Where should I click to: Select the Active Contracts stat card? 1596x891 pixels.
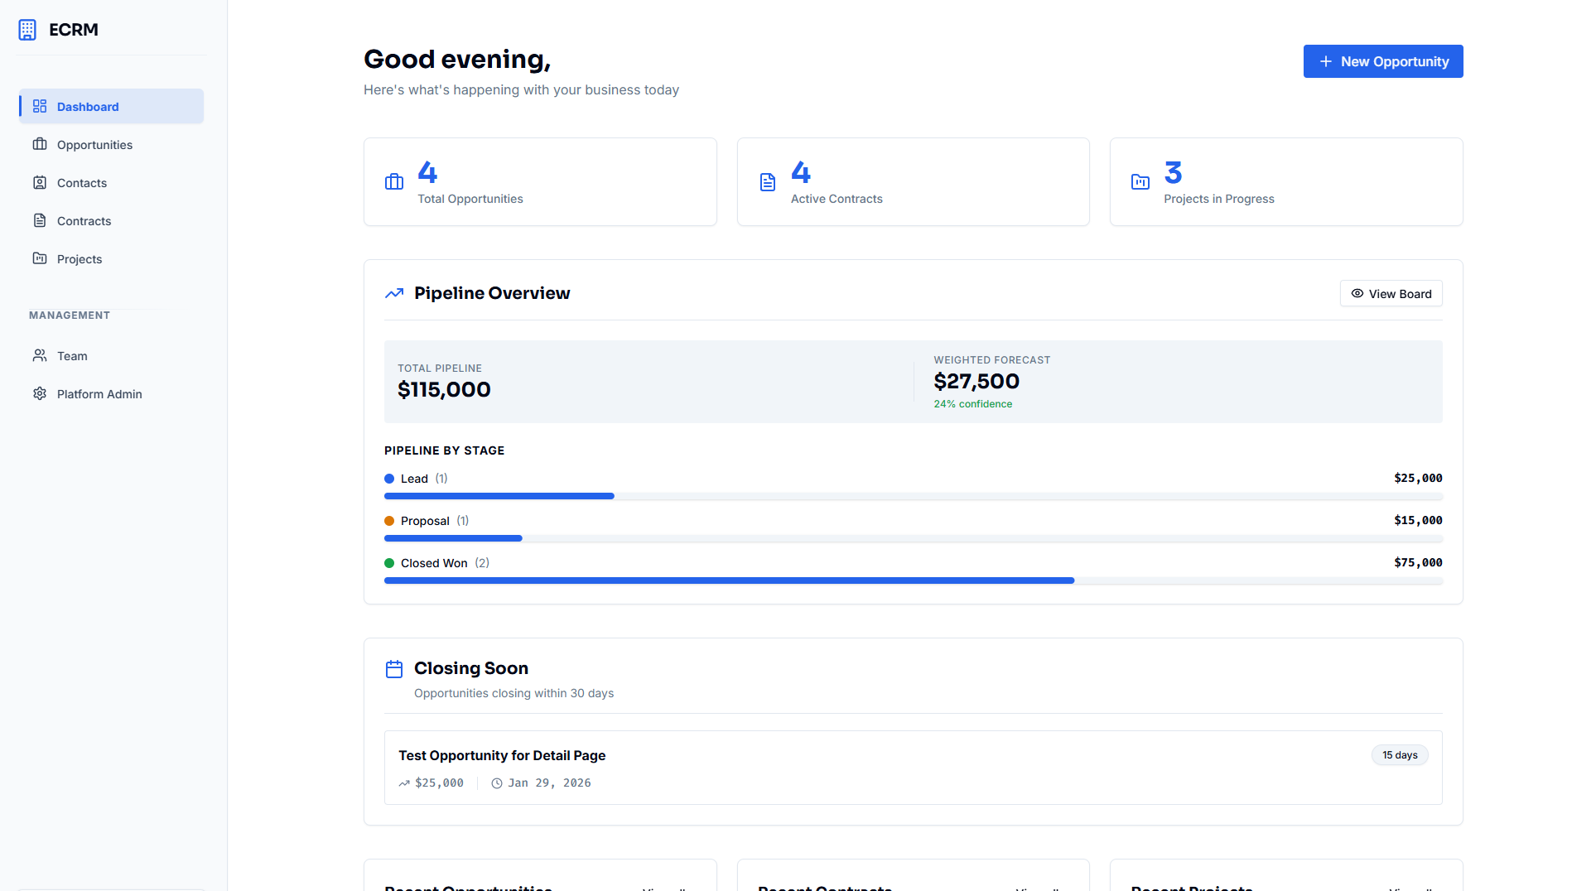pyautogui.click(x=913, y=182)
